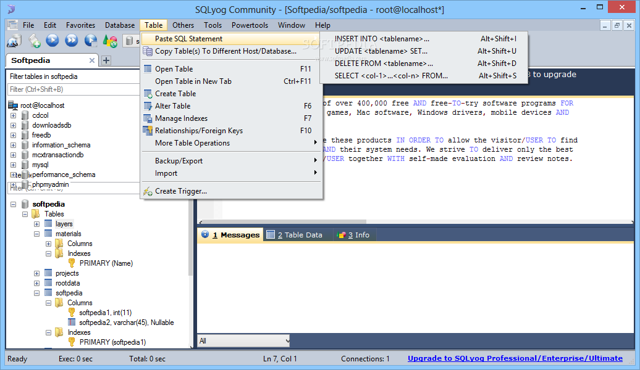640x370 pixels.
Task: Click the root@localhost server icon
Action: tap(13, 105)
